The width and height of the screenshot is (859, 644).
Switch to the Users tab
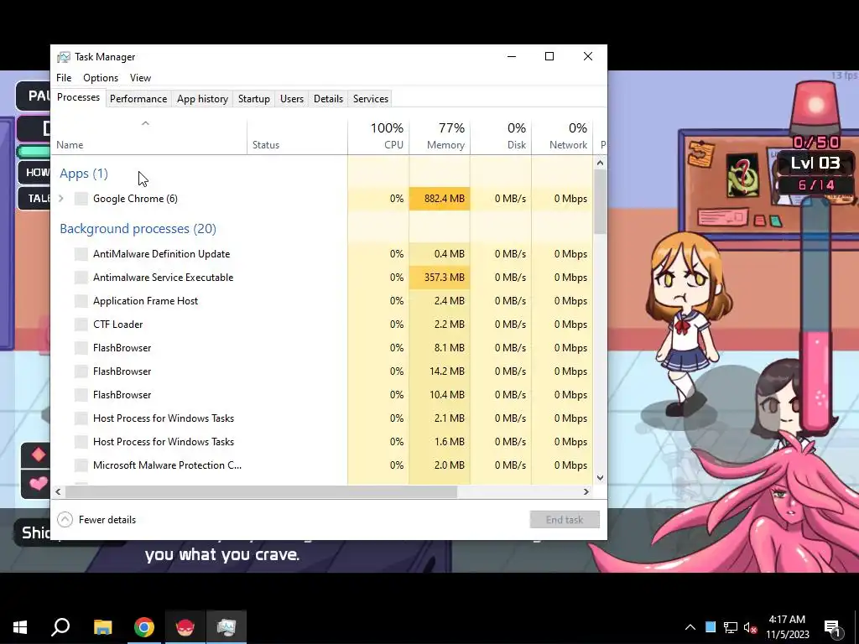tap(291, 99)
